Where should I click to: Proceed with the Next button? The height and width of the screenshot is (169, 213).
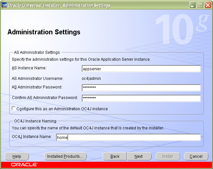[x=139, y=156]
